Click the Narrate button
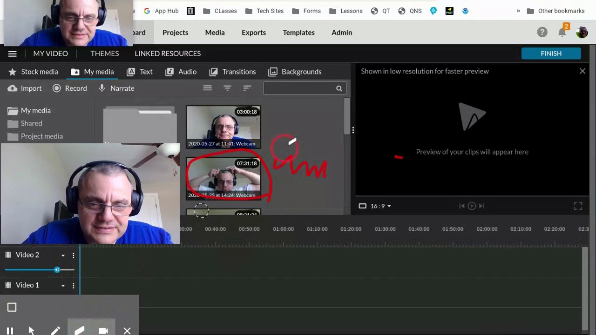The height and width of the screenshot is (335, 596). point(116,88)
